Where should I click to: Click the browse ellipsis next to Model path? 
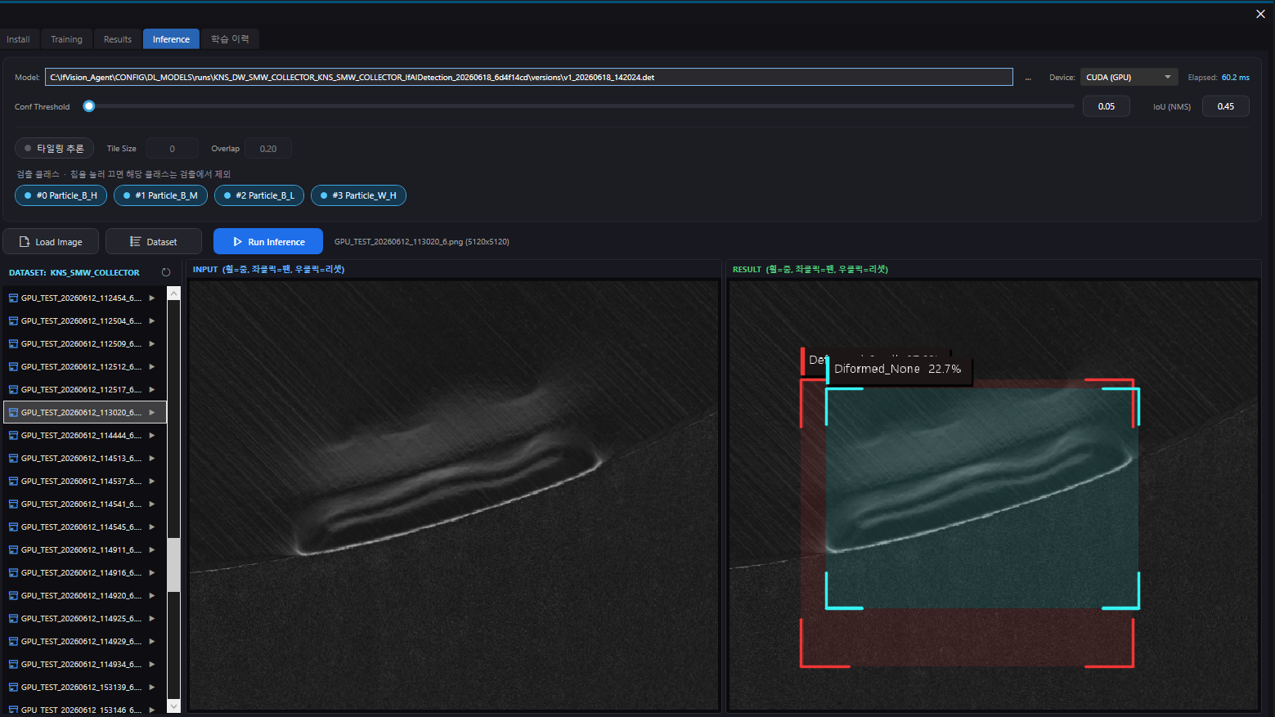pos(1028,78)
